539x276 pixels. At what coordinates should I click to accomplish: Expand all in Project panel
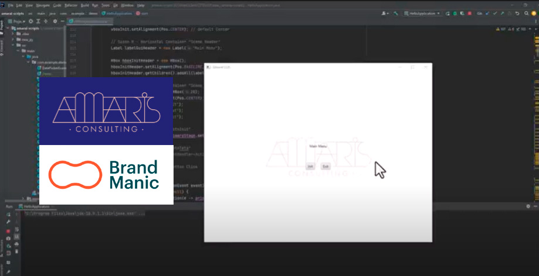pos(38,21)
